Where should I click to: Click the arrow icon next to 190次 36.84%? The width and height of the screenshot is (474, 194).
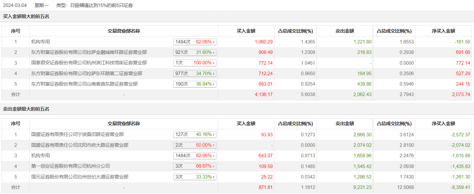[214, 84]
